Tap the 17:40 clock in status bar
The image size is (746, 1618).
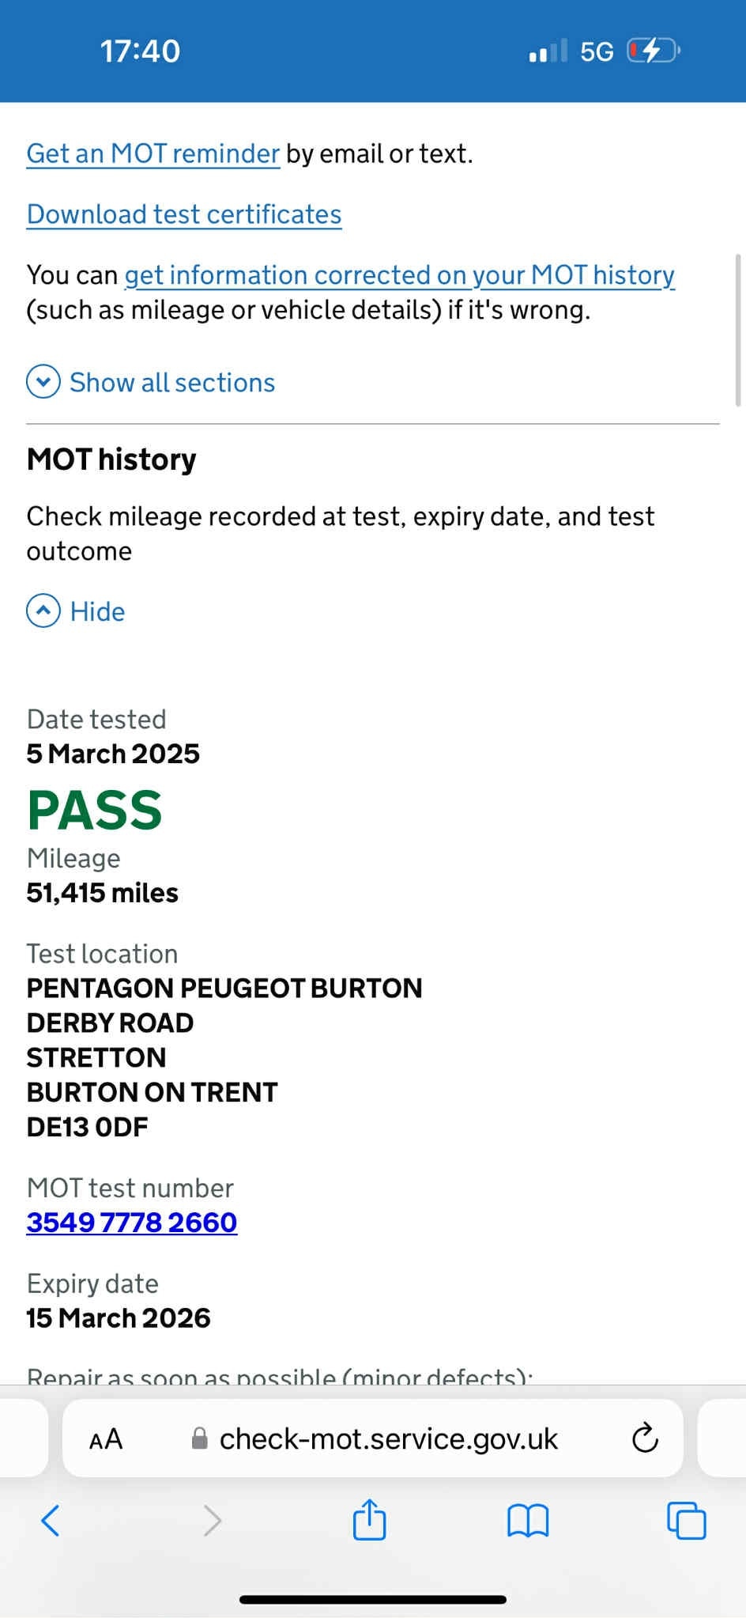140,51
